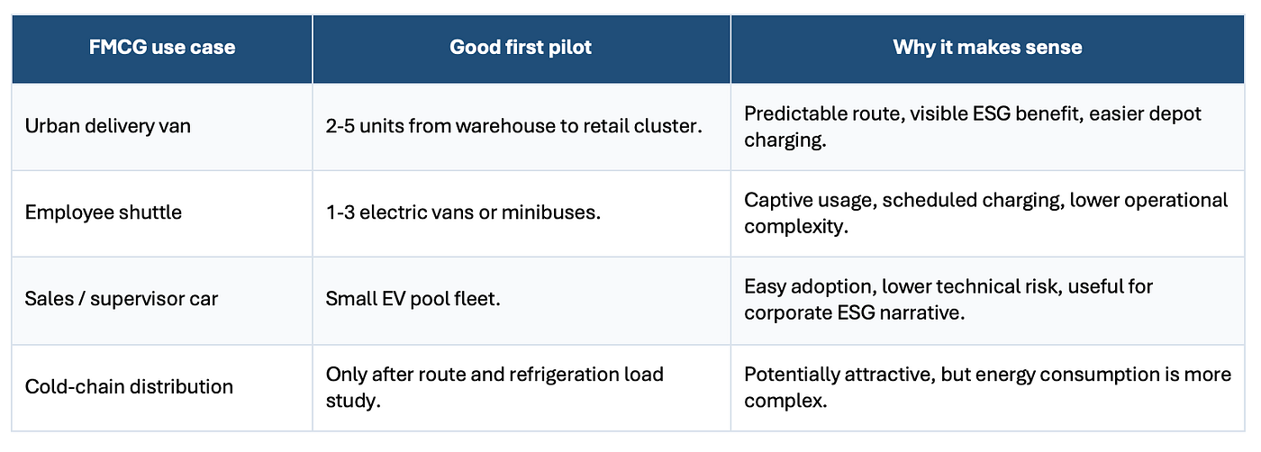1261x452 pixels.
Task: Click the 'FMCG use case' column header
Action: click(x=162, y=48)
